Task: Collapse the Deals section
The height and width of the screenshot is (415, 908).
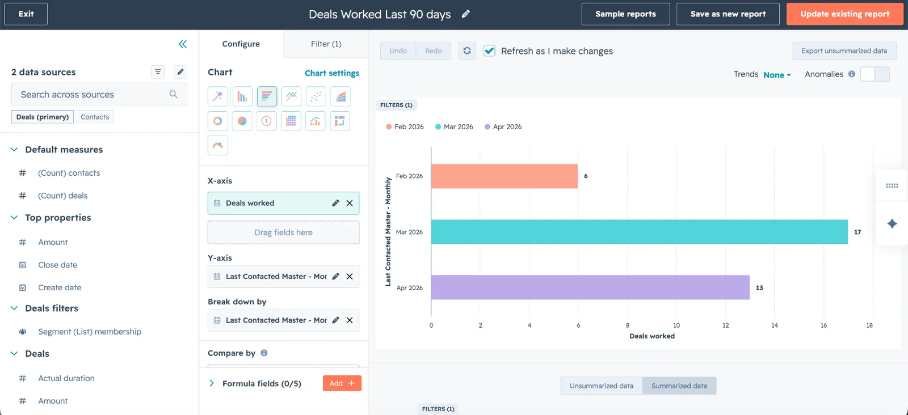Action: point(14,354)
